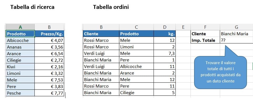The width and height of the screenshot is (253, 100).
Task: Click the Prodotto header cell in lookup table
Action: click(x=20, y=34)
